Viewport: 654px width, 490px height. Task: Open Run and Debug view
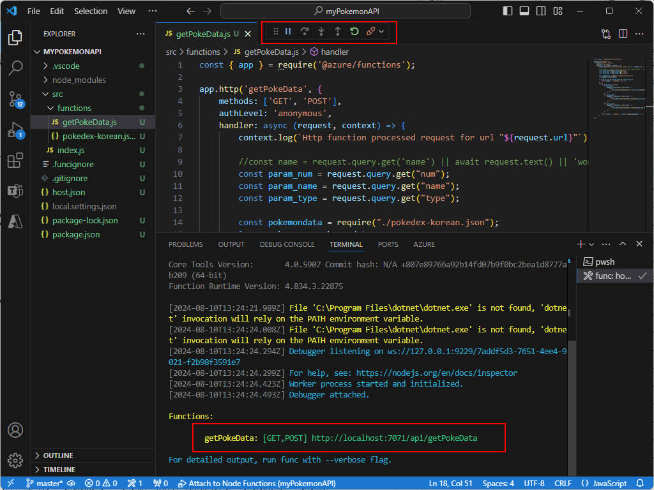pos(16,130)
